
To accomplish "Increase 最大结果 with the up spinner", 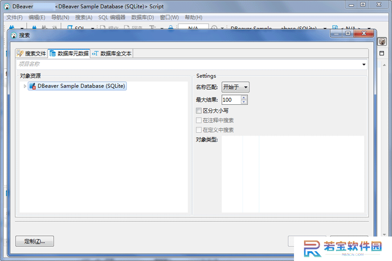I will coord(244,97).
